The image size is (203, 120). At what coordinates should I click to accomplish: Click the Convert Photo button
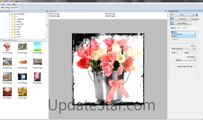coord(180,23)
